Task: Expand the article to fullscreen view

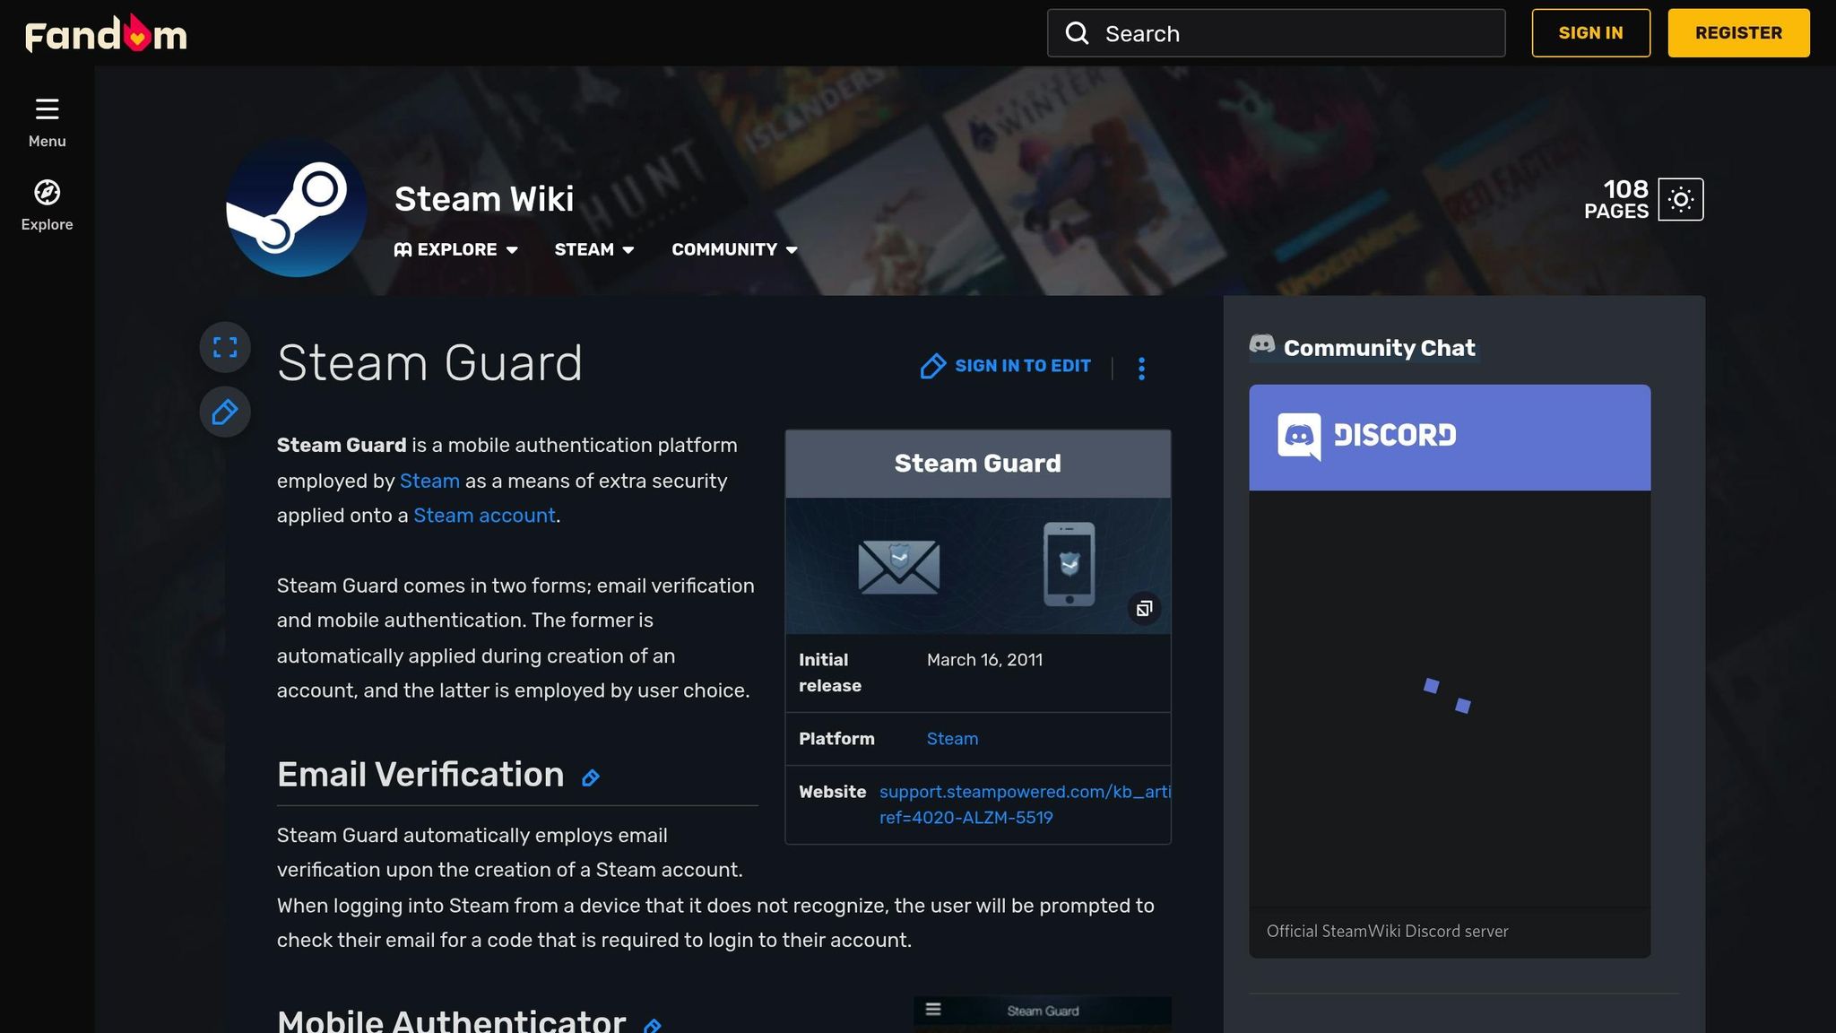Action: tap(225, 346)
